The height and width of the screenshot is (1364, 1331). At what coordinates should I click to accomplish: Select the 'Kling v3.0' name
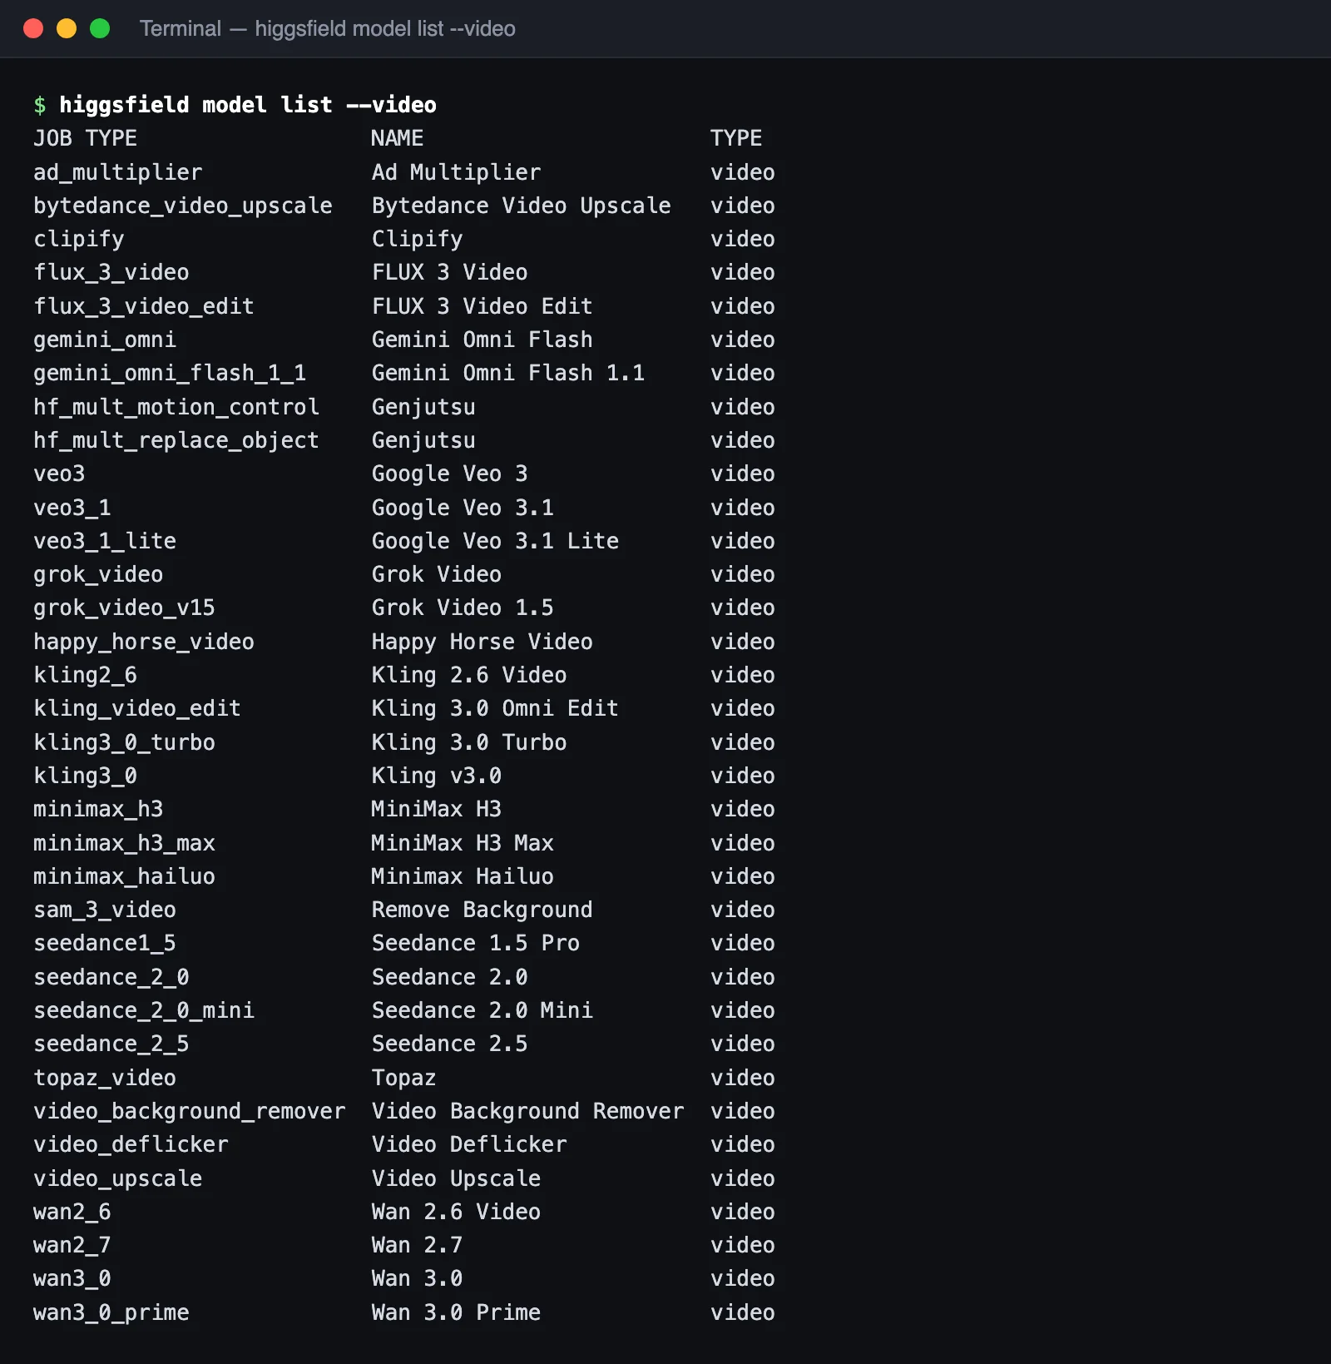coord(437,776)
